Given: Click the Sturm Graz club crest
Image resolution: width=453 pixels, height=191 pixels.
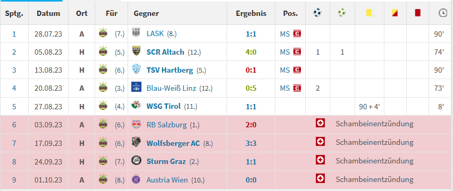Looking at the screenshot, I should click(136, 161).
